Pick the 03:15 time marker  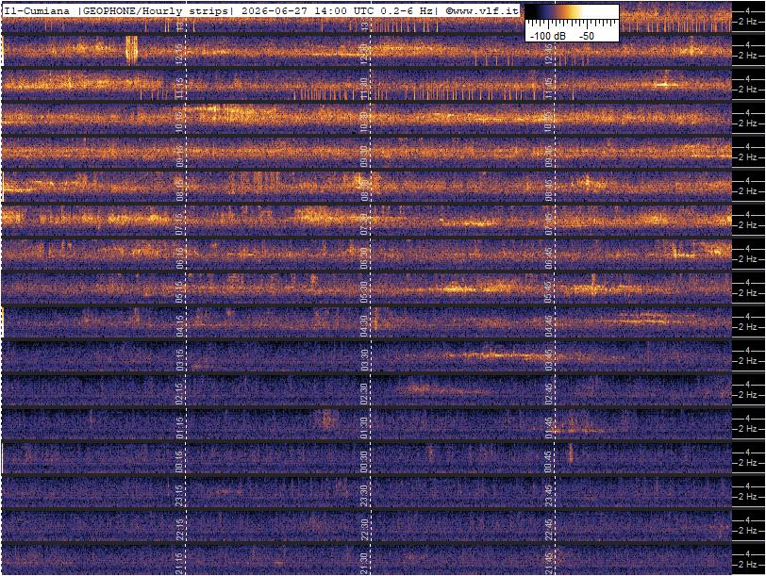pos(179,359)
